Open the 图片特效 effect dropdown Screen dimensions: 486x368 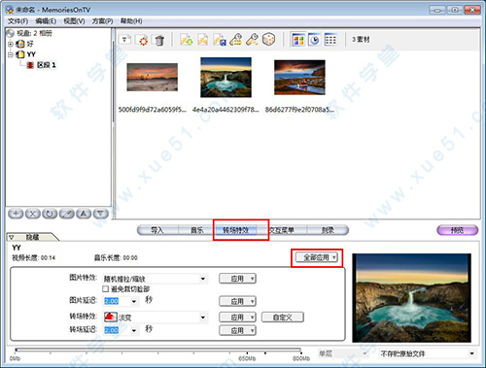click(155, 279)
